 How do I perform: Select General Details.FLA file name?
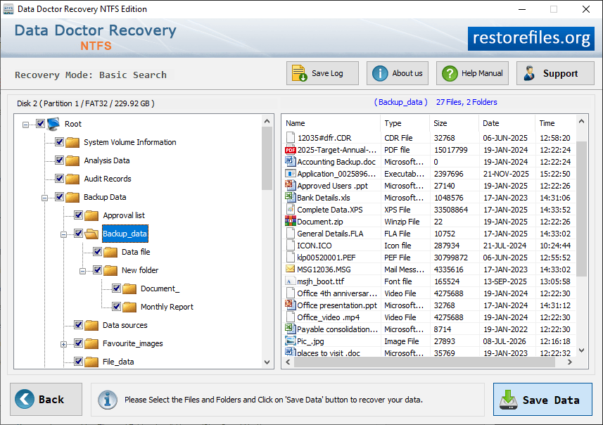(330, 234)
